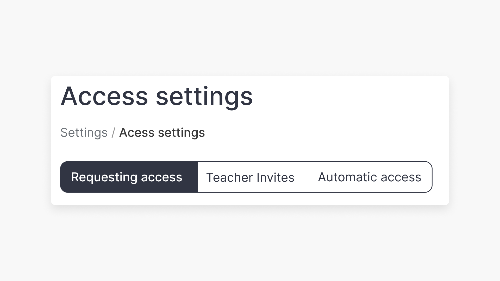
Task: Navigate back via the Settings link
Action: point(84,133)
